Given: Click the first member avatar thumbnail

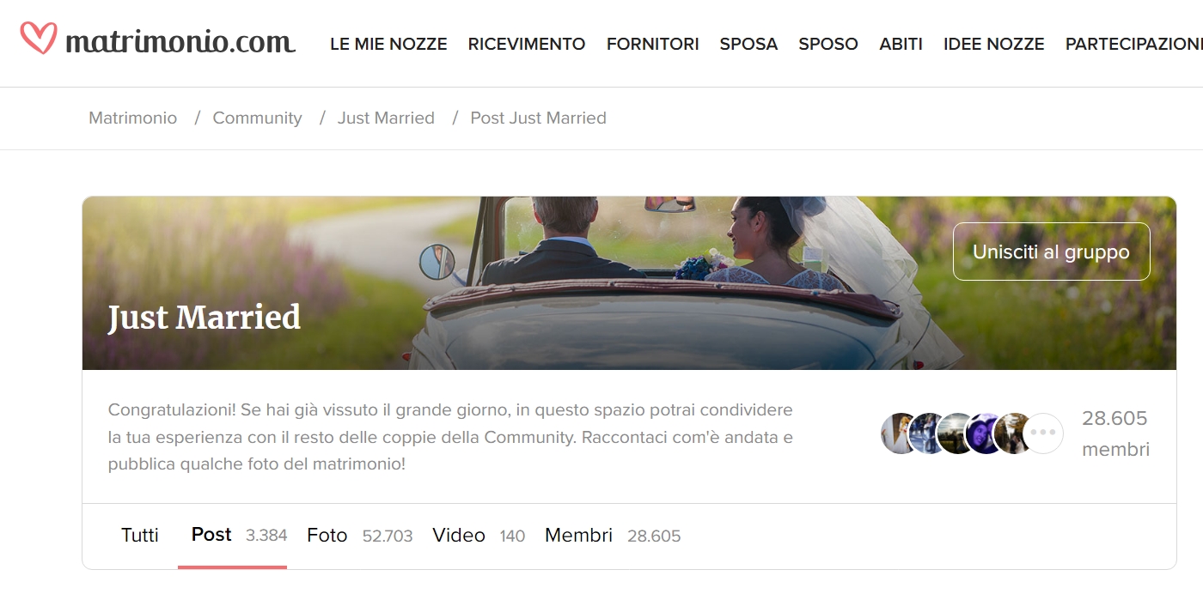Looking at the screenshot, I should (x=895, y=433).
